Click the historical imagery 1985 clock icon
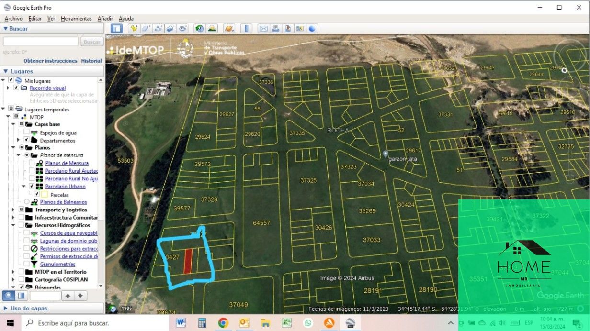The width and height of the screenshot is (590, 331). pyautogui.click(x=113, y=309)
